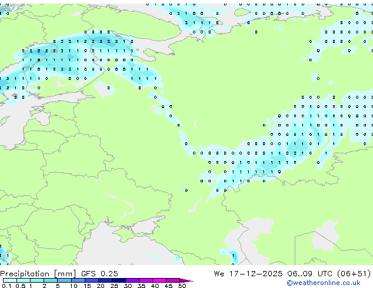Pick the 2 to 5 mm legend swatch
373x288 pixels.
click(51, 280)
